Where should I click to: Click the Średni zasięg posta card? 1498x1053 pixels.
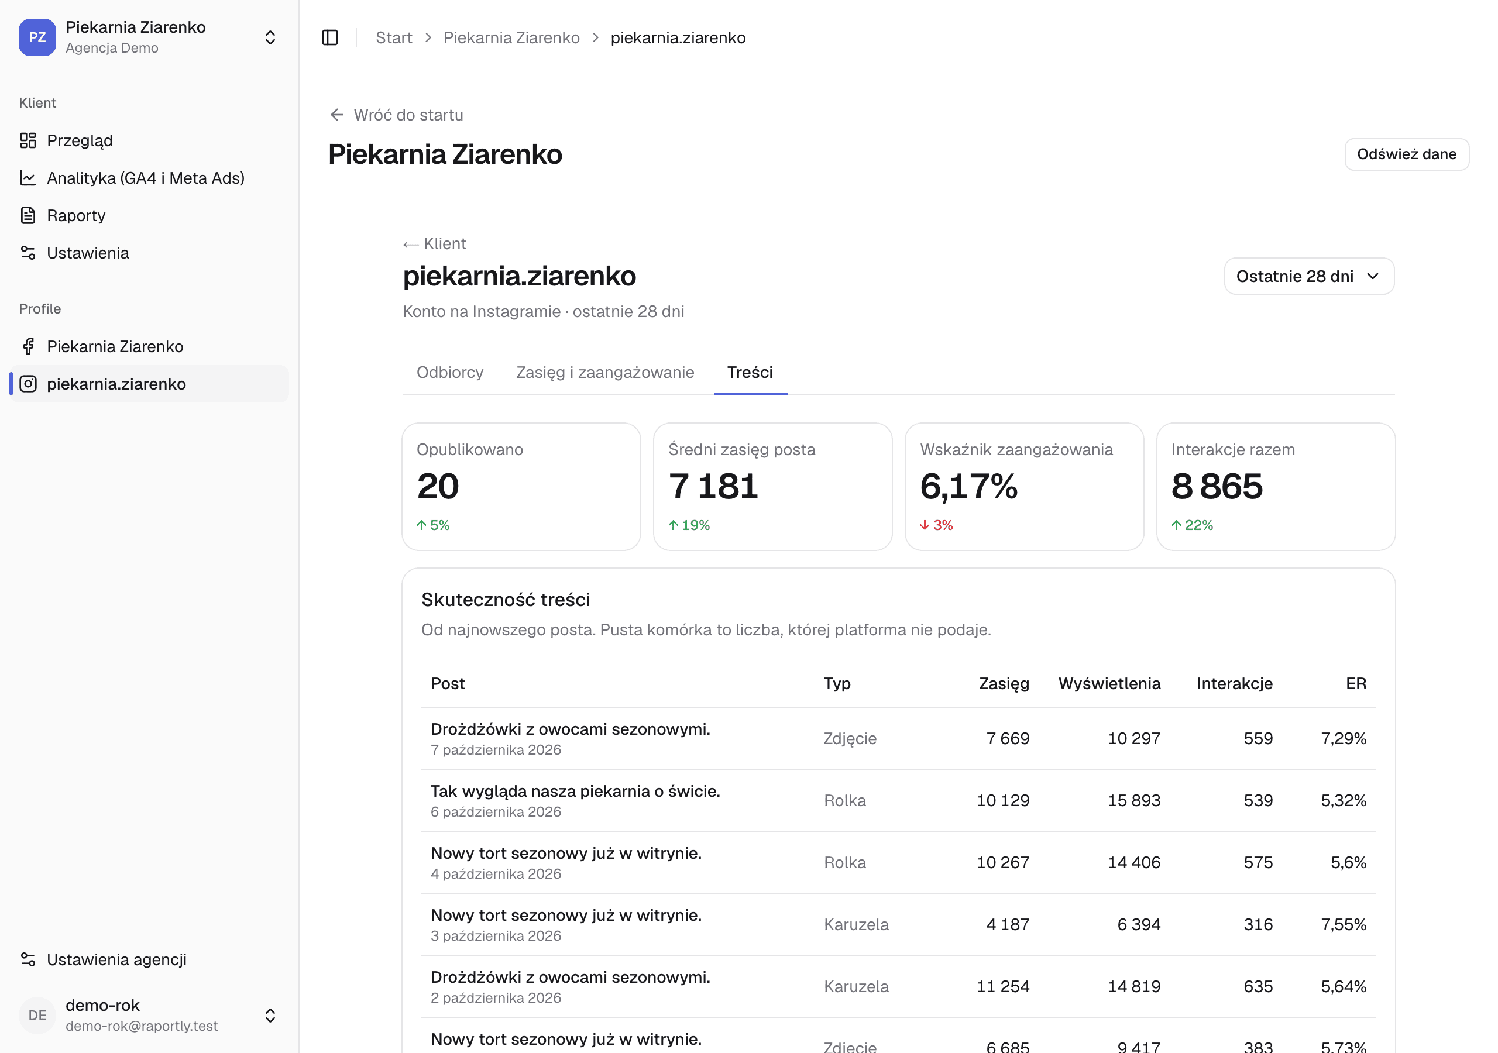[772, 487]
